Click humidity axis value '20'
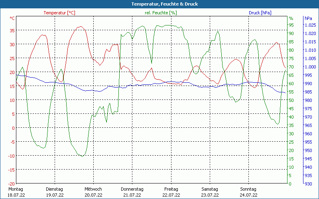 (x=291, y=150)
